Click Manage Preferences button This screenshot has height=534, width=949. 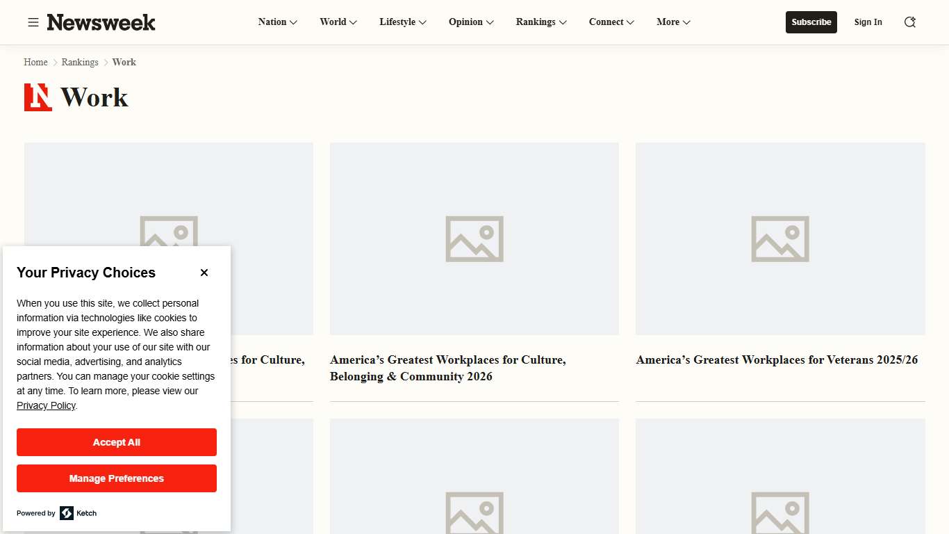117,478
